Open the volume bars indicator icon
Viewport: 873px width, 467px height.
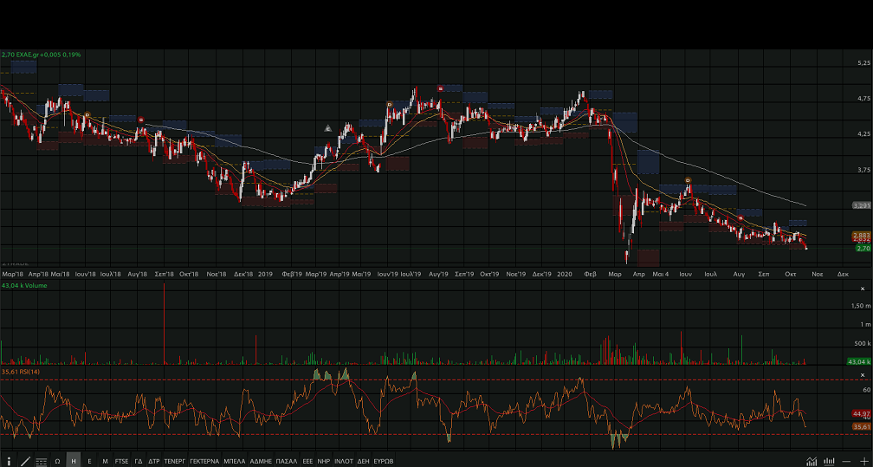(829, 461)
